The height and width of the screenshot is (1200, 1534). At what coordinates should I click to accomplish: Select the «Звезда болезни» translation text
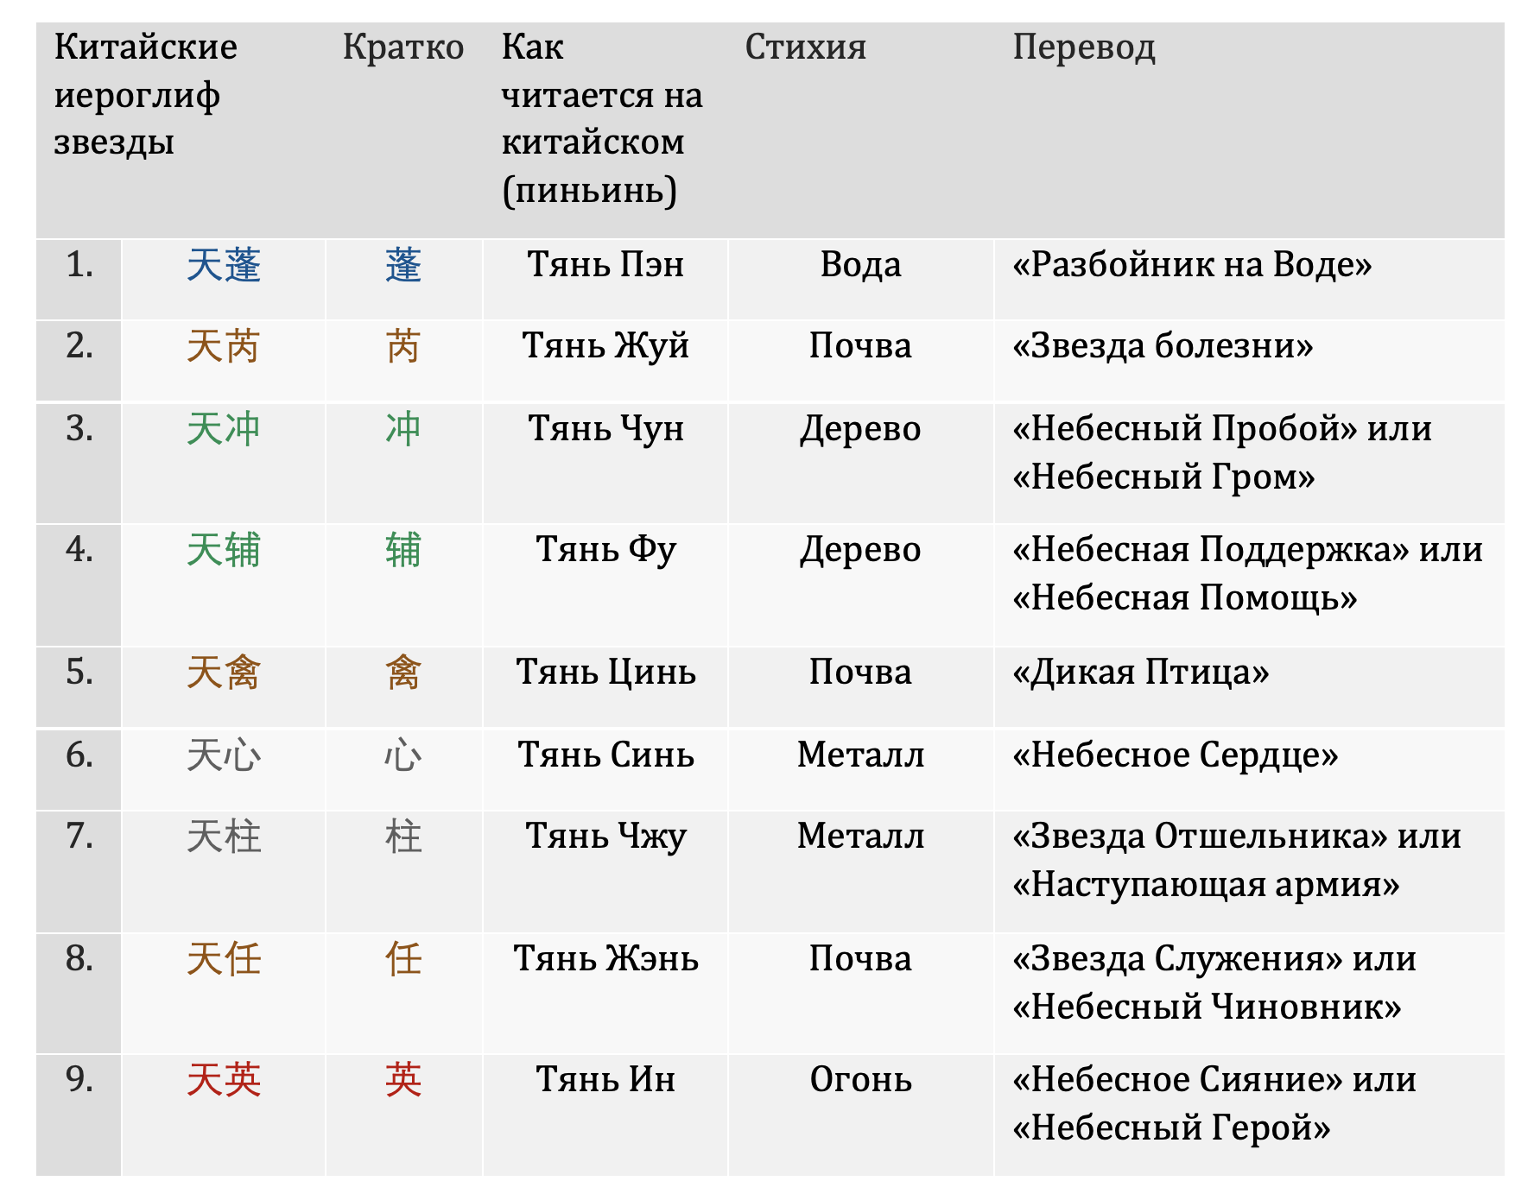pos(1163,346)
